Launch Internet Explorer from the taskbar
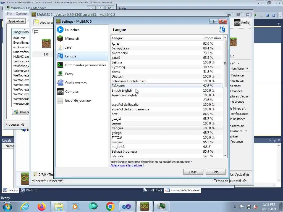Viewport: 283px width, 212px height. 25,206
